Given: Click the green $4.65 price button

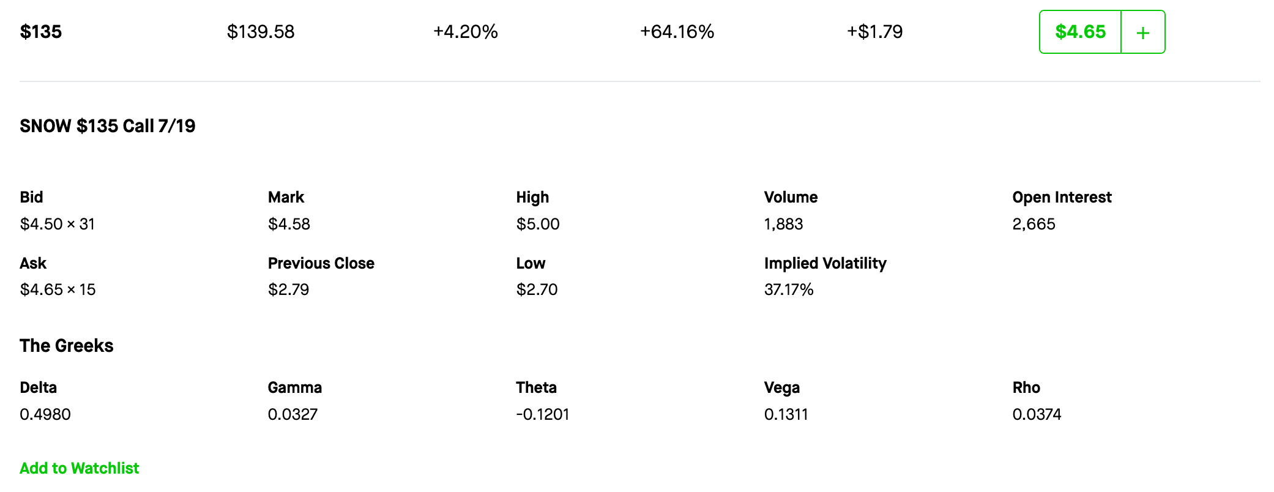Looking at the screenshot, I should tap(1080, 32).
